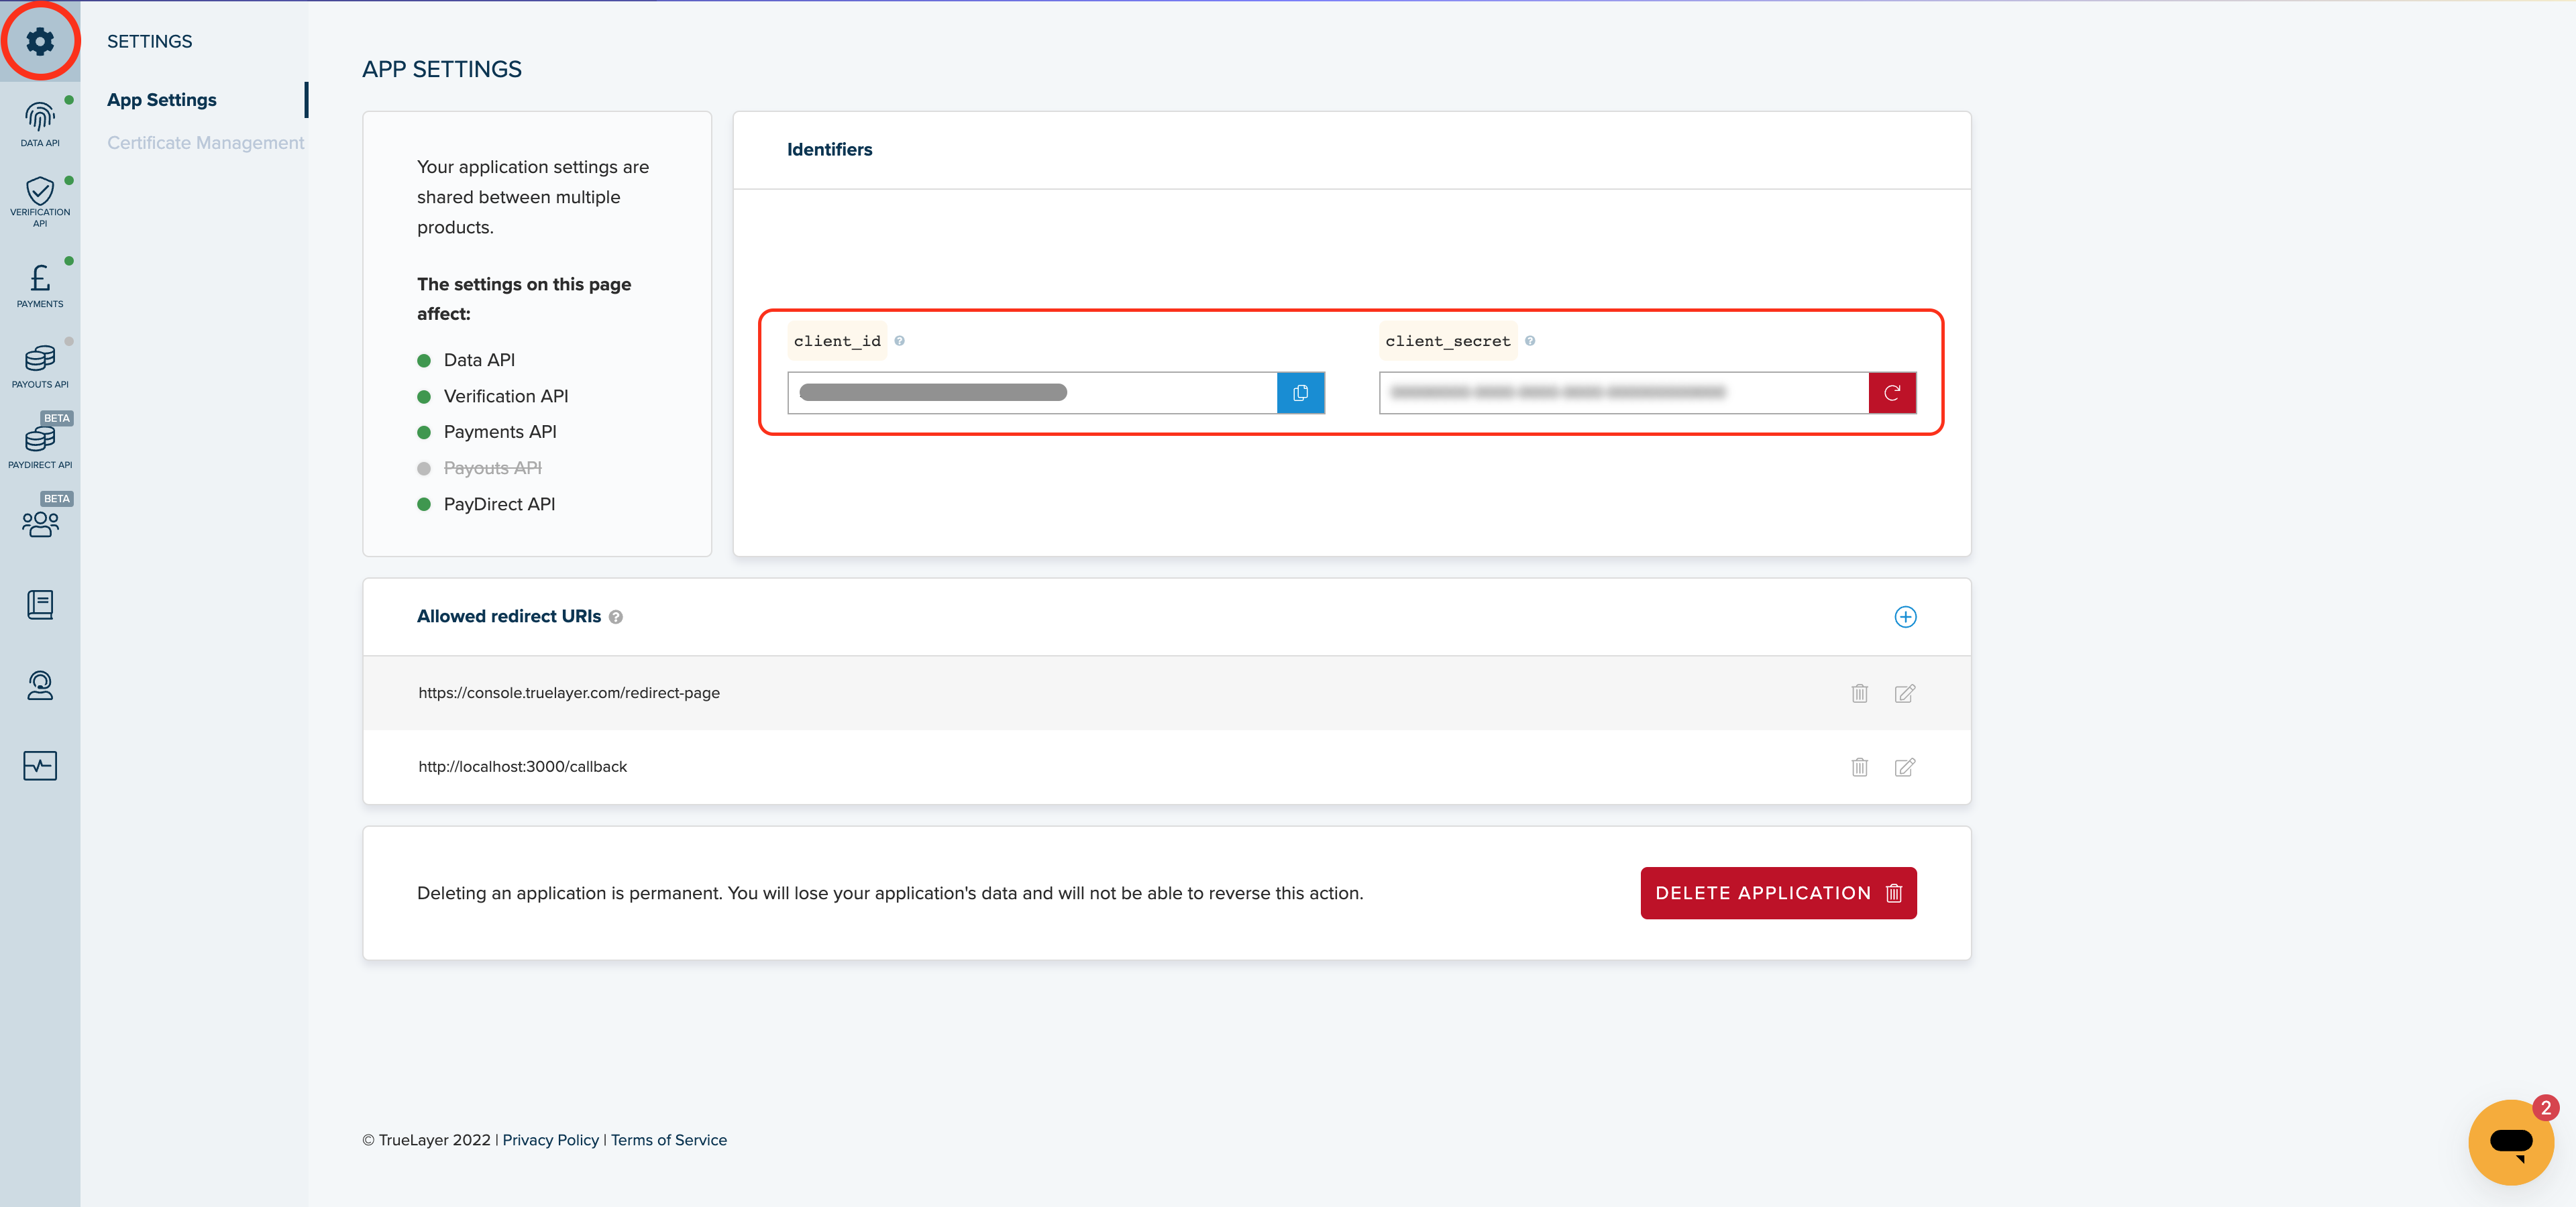Open the Terms of Service link
This screenshot has height=1207, width=2576.
pyautogui.click(x=668, y=1140)
